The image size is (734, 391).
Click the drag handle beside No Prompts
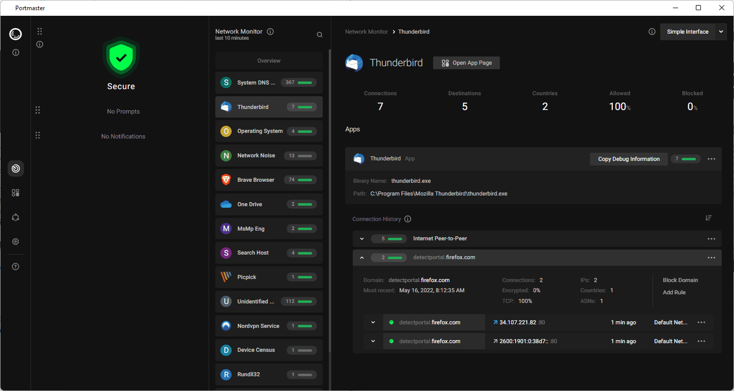[38, 110]
